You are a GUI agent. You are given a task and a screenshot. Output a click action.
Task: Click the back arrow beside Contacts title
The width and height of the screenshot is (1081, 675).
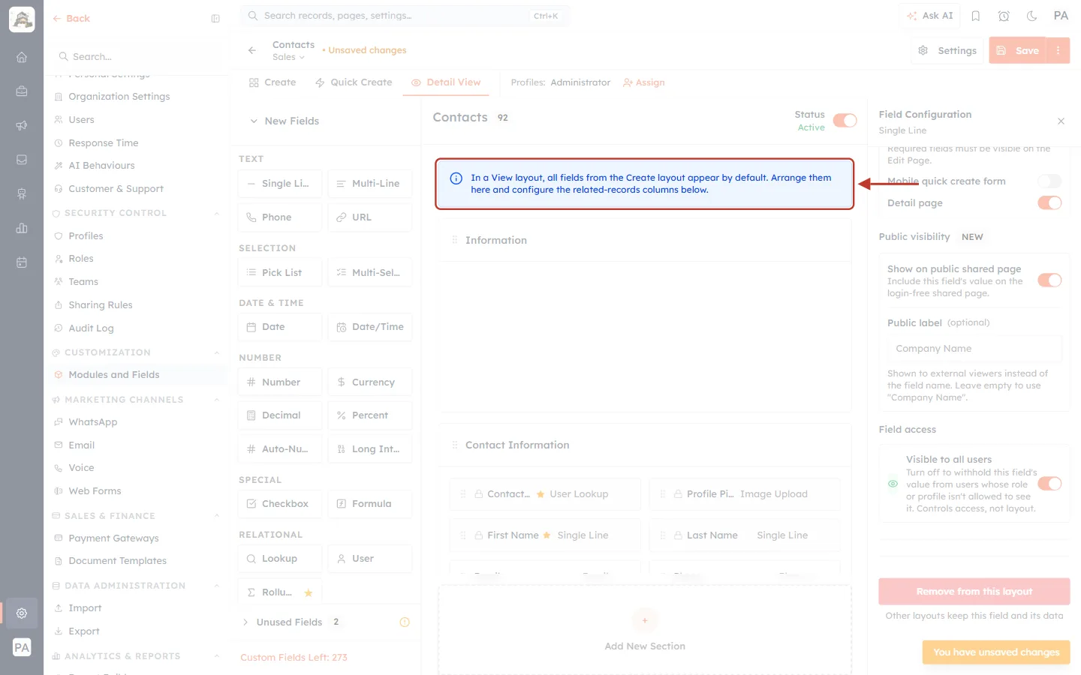point(252,50)
